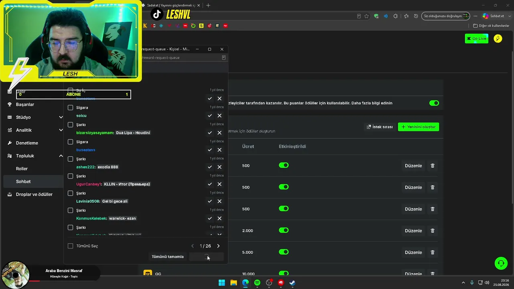Delete the reward priced 5.000
The height and width of the screenshot is (289, 514).
(x=432, y=252)
